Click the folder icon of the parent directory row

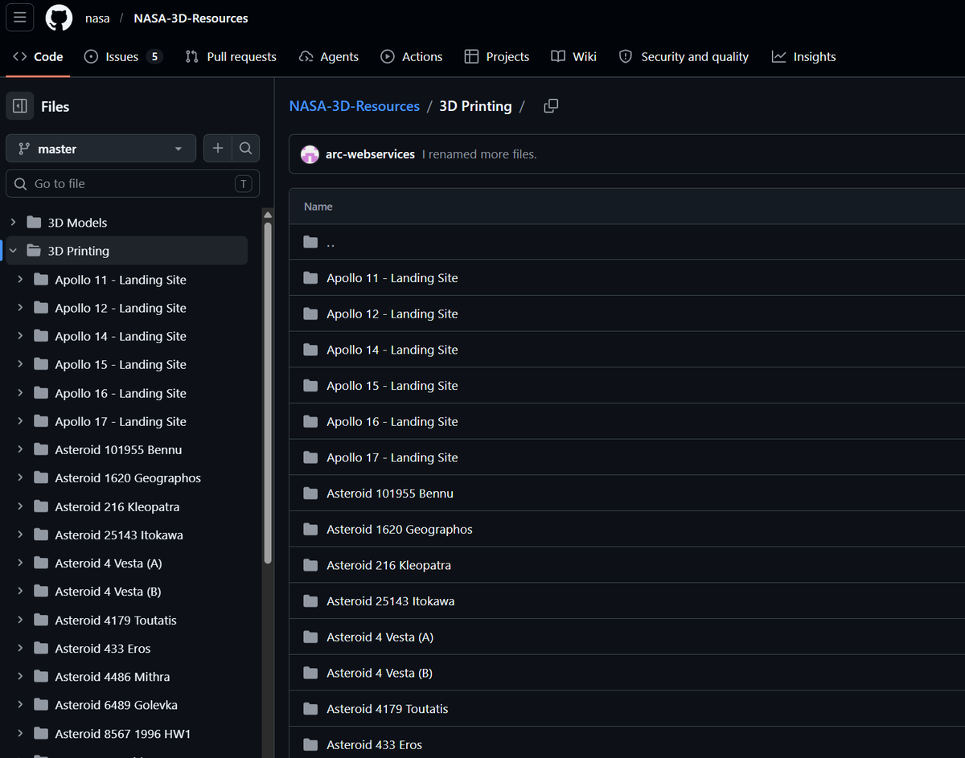[310, 242]
